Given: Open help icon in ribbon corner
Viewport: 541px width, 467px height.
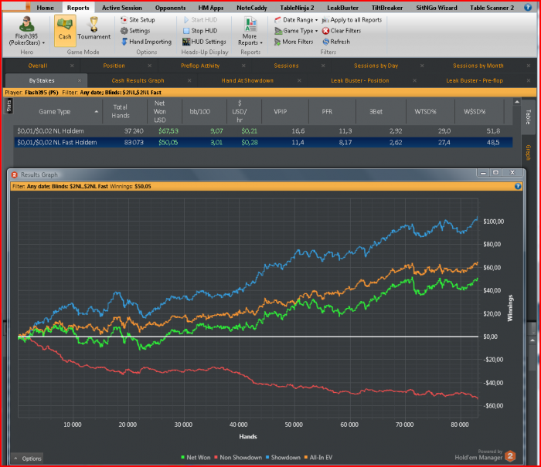Looking at the screenshot, I should click(x=528, y=7).
